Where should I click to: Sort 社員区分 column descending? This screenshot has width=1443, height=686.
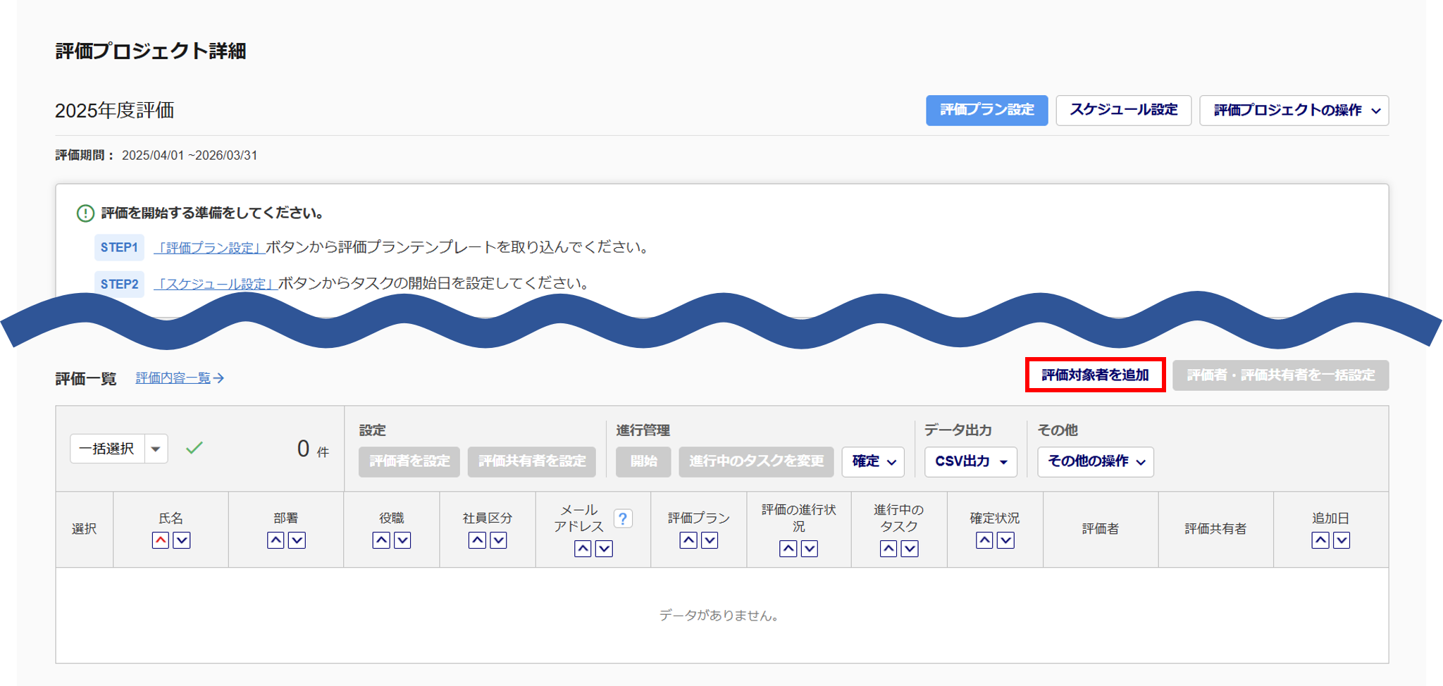point(499,540)
